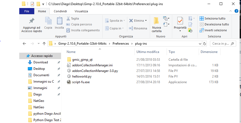Screen dimensions: 241x123
Task: Switch to the Condividi ribbon tab
Action: (60, 11)
